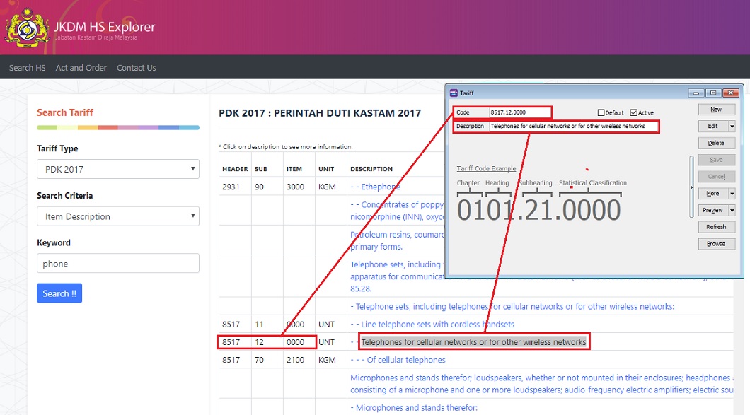Click the Tariff window title bar icon
750x415 pixels.
coord(454,93)
